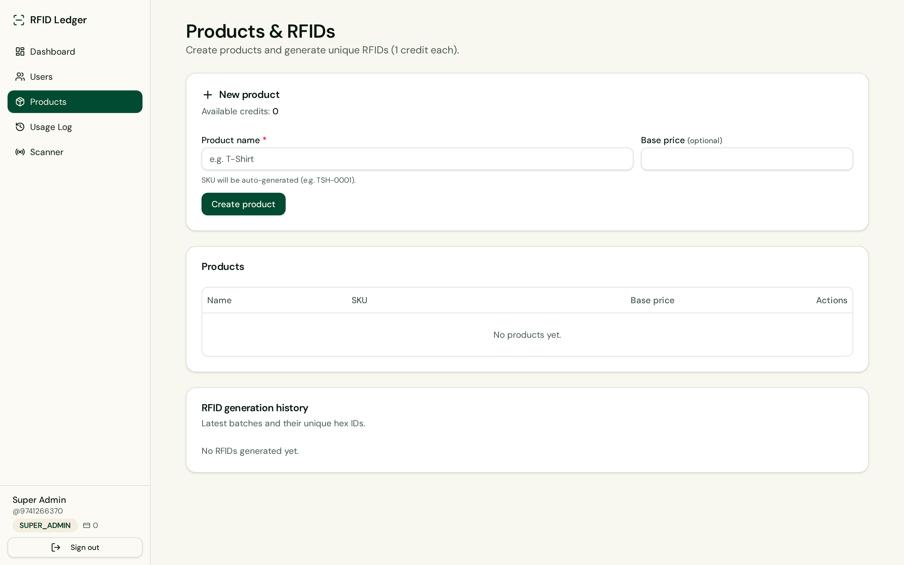The image size is (904, 565).
Task: Click the Products & RFIDs page heading
Action: pos(260,31)
